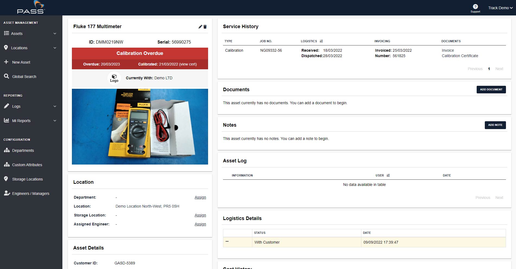Click Previous in Service History pagination
Viewport: 516px width, 269px height.
[475, 69]
